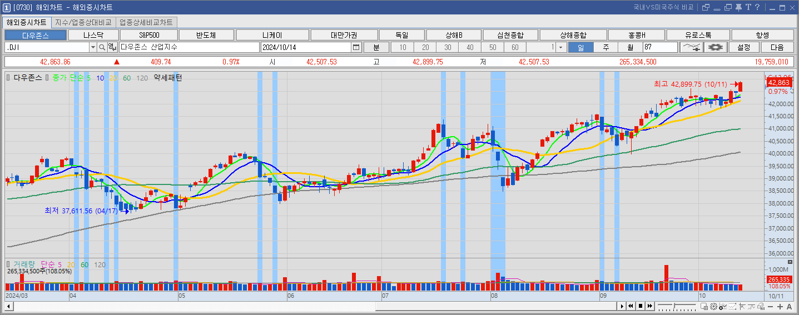
Task: Expand the 다우존스 chart legend marker
Action: (x=8, y=78)
